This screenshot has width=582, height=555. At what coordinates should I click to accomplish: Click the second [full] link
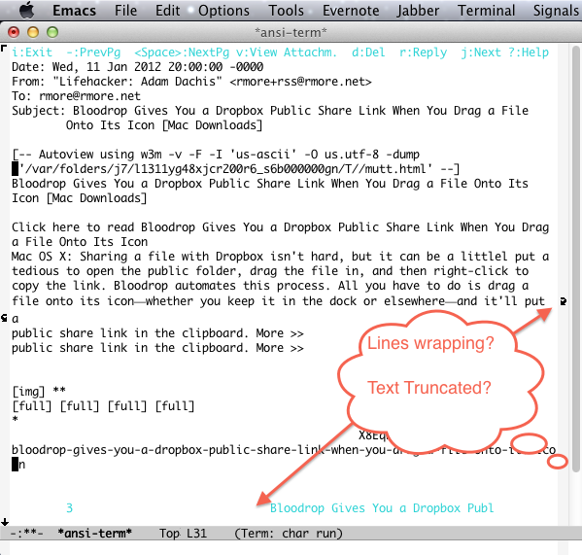[x=80, y=406]
